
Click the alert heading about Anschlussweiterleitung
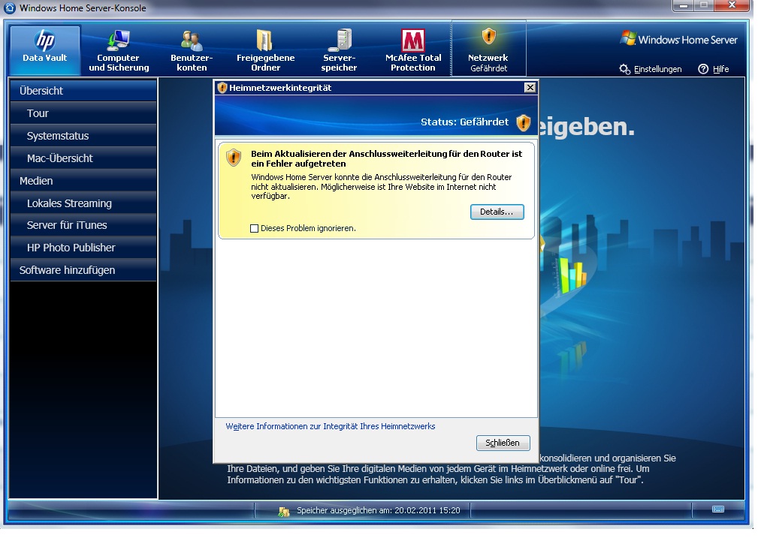coord(387,158)
